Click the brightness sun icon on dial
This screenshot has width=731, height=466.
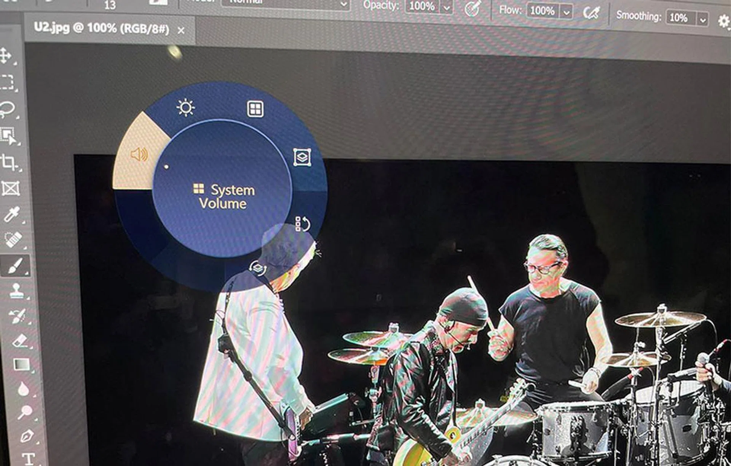tap(185, 108)
